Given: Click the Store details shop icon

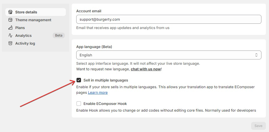Looking at the screenshot, I should pyautogui.click(x=10, y=12).
